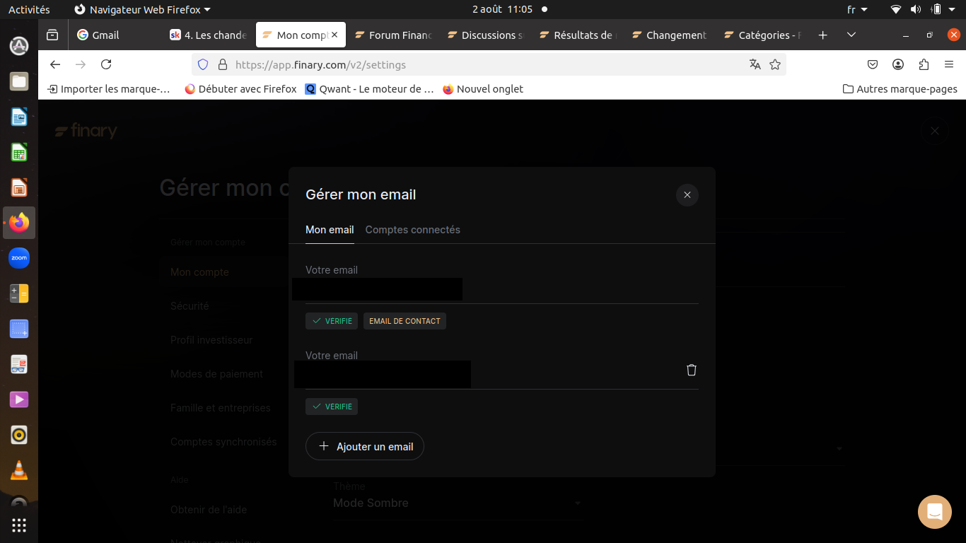This screenshot has height=543, width=966.
Task: Expand the Navigateur Web Firefox app menu
Action: point(143,10)
